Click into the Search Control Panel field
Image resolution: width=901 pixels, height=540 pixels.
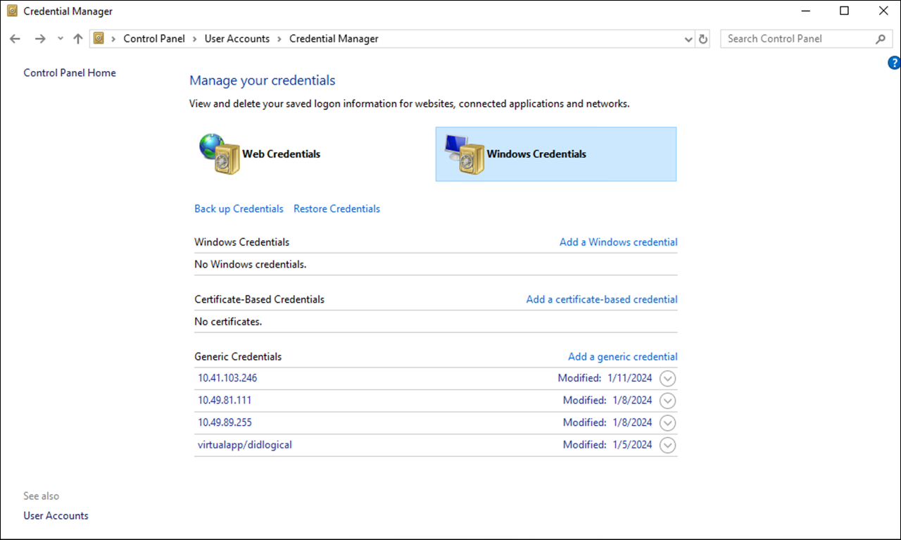pyautogui.click(x=795, y=39)
